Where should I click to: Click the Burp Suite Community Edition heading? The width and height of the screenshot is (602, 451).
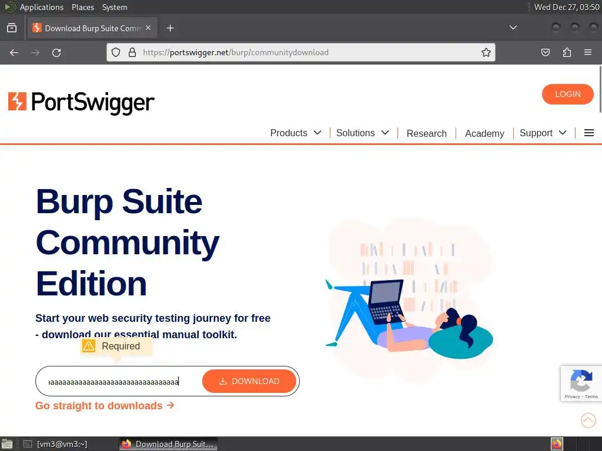pos(128,243)
